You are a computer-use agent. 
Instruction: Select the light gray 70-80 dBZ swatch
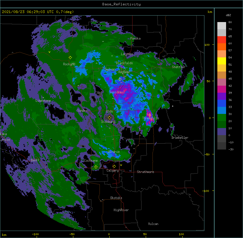222,26
